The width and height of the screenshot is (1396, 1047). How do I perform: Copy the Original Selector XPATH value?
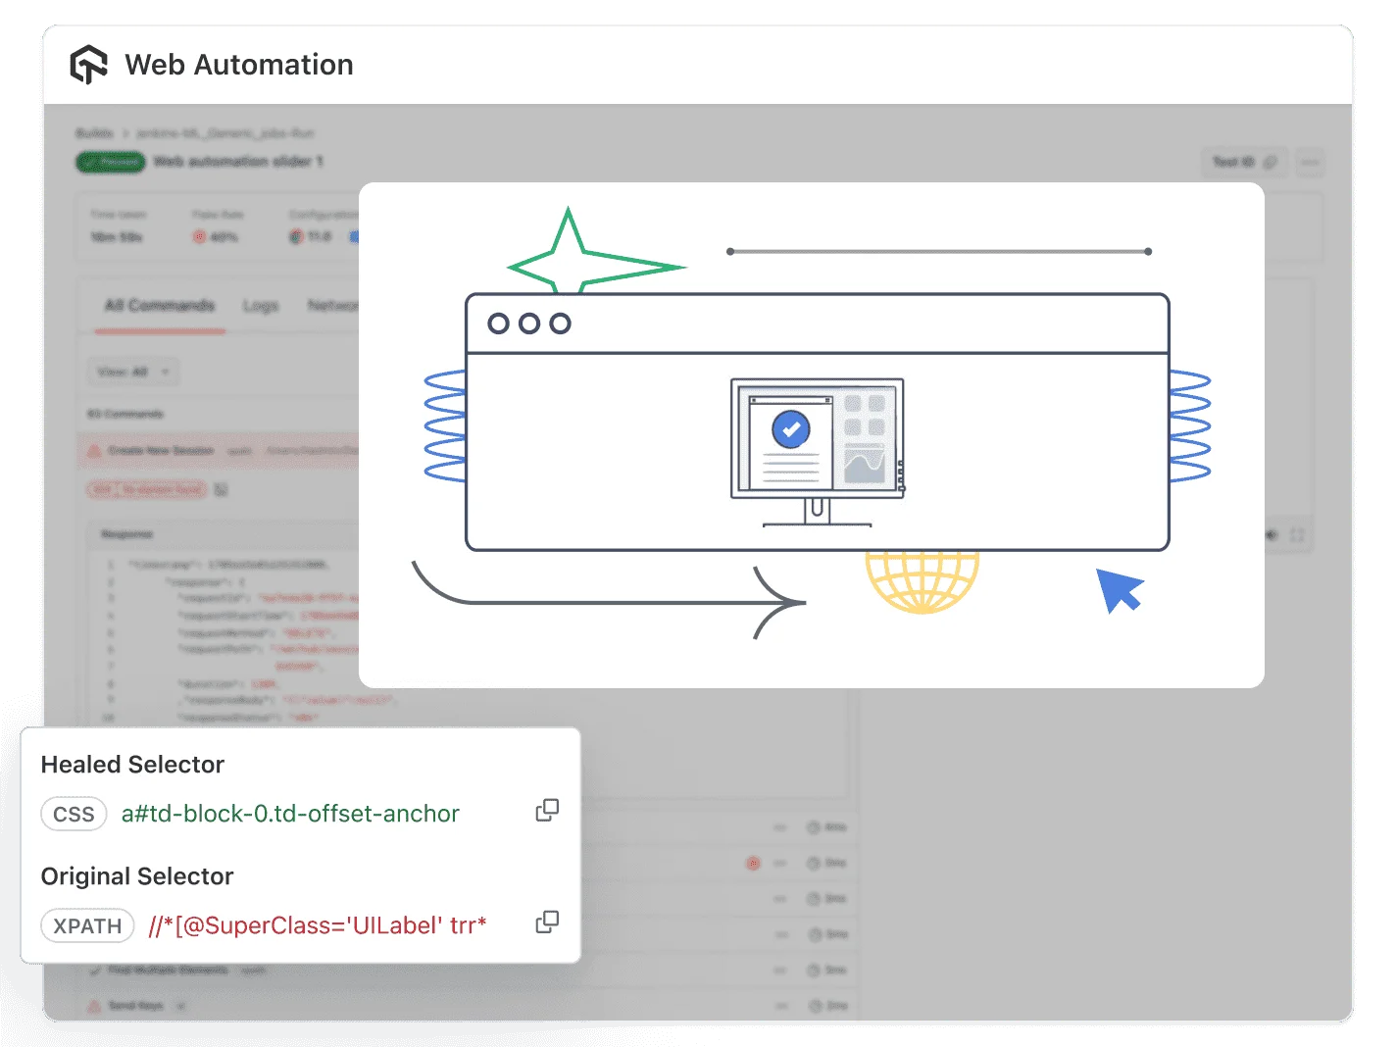coord(547,922)
